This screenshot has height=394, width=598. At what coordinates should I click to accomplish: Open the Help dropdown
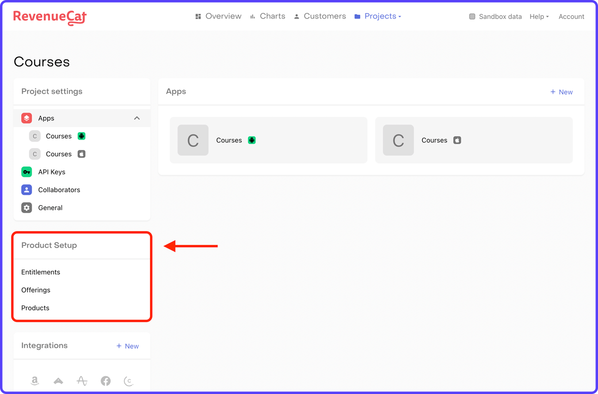pyautogui.click(x=539, y=16)
